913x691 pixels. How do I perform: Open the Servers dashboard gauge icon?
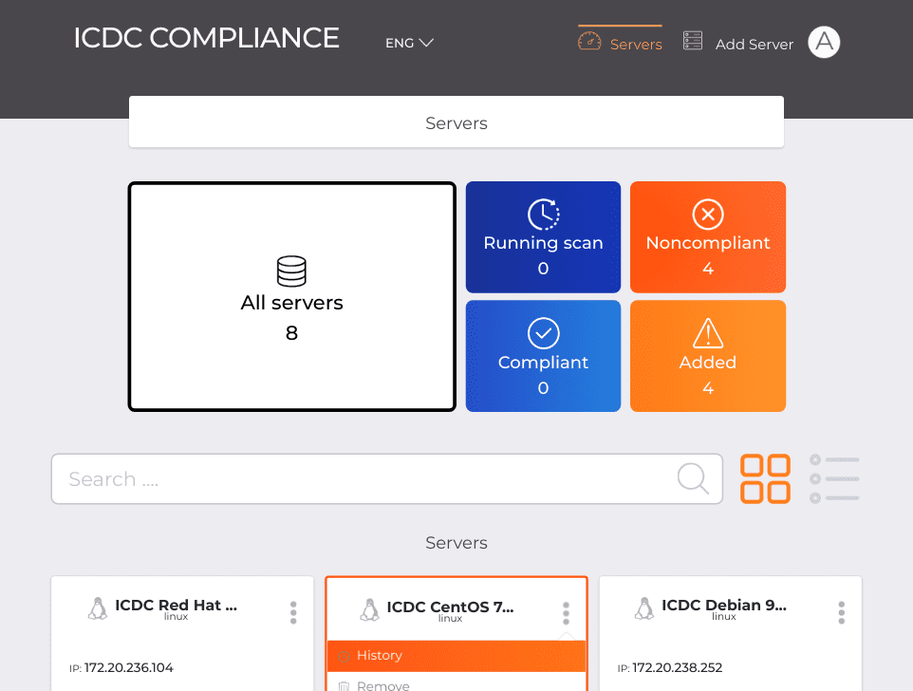click(x=588, y=42)
